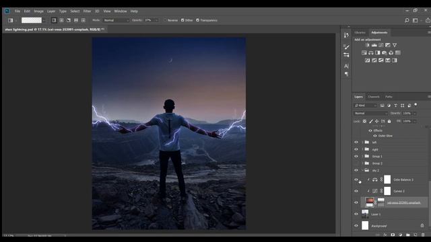Hide Layer 1
This screenshot has width=431, height=242.
(x=356, y=214)
